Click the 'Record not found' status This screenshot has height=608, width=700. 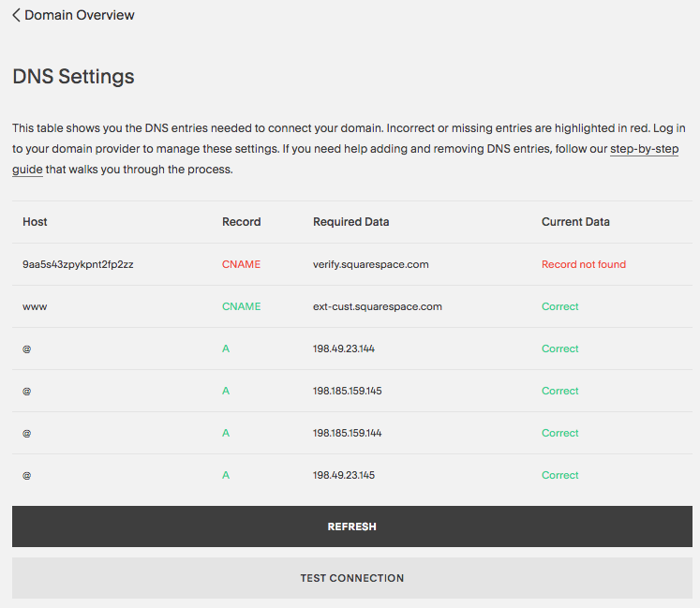[x=583, y=264]
